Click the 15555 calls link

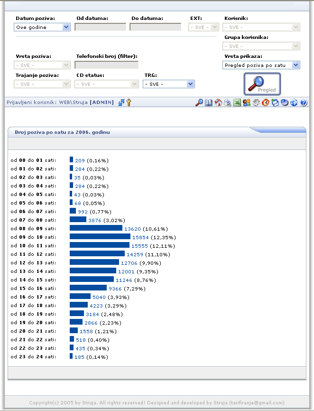click(x=139, y=246)
